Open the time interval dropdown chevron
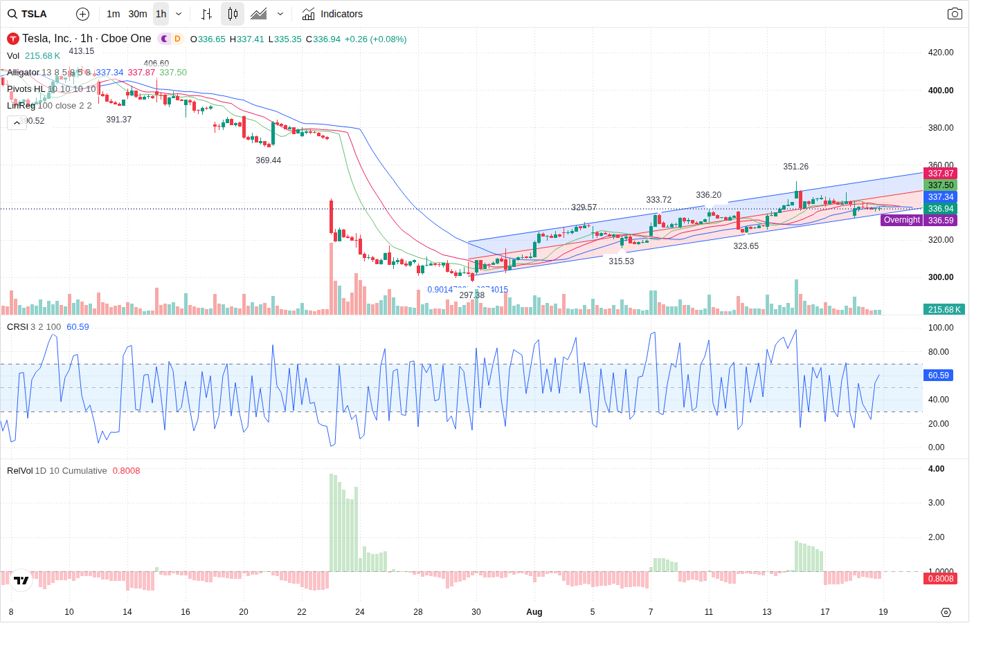Viewport: 983px width, 657px height. point(179,14)
